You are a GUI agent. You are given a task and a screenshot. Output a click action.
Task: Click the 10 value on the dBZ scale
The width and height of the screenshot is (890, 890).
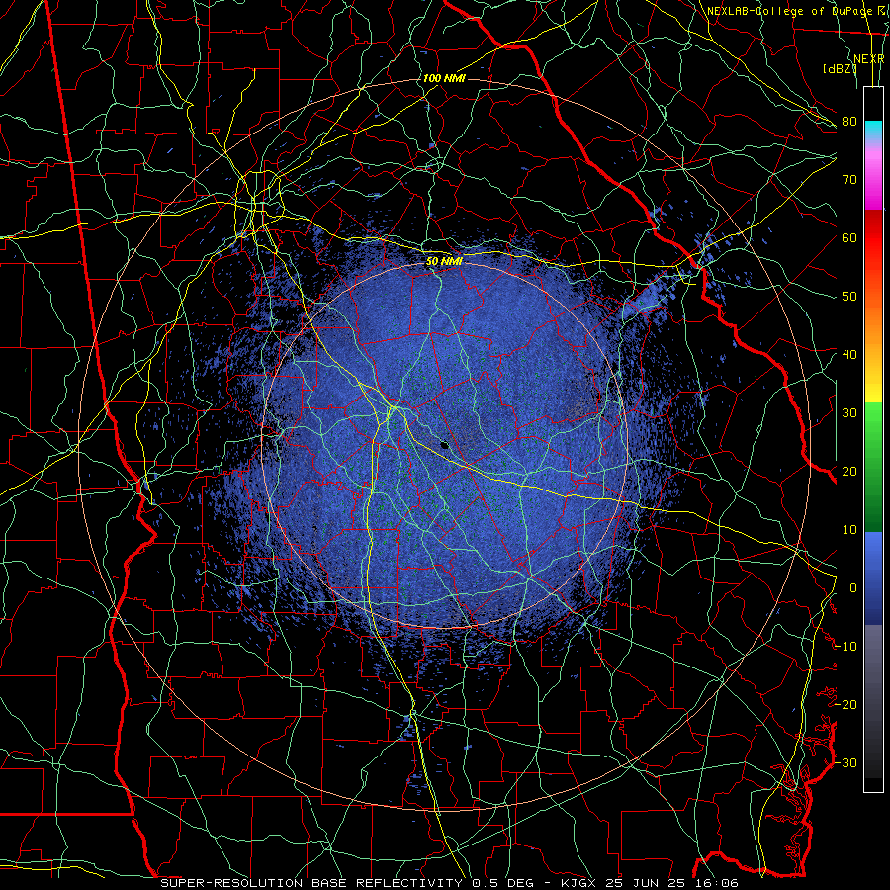tap(849, 530)
